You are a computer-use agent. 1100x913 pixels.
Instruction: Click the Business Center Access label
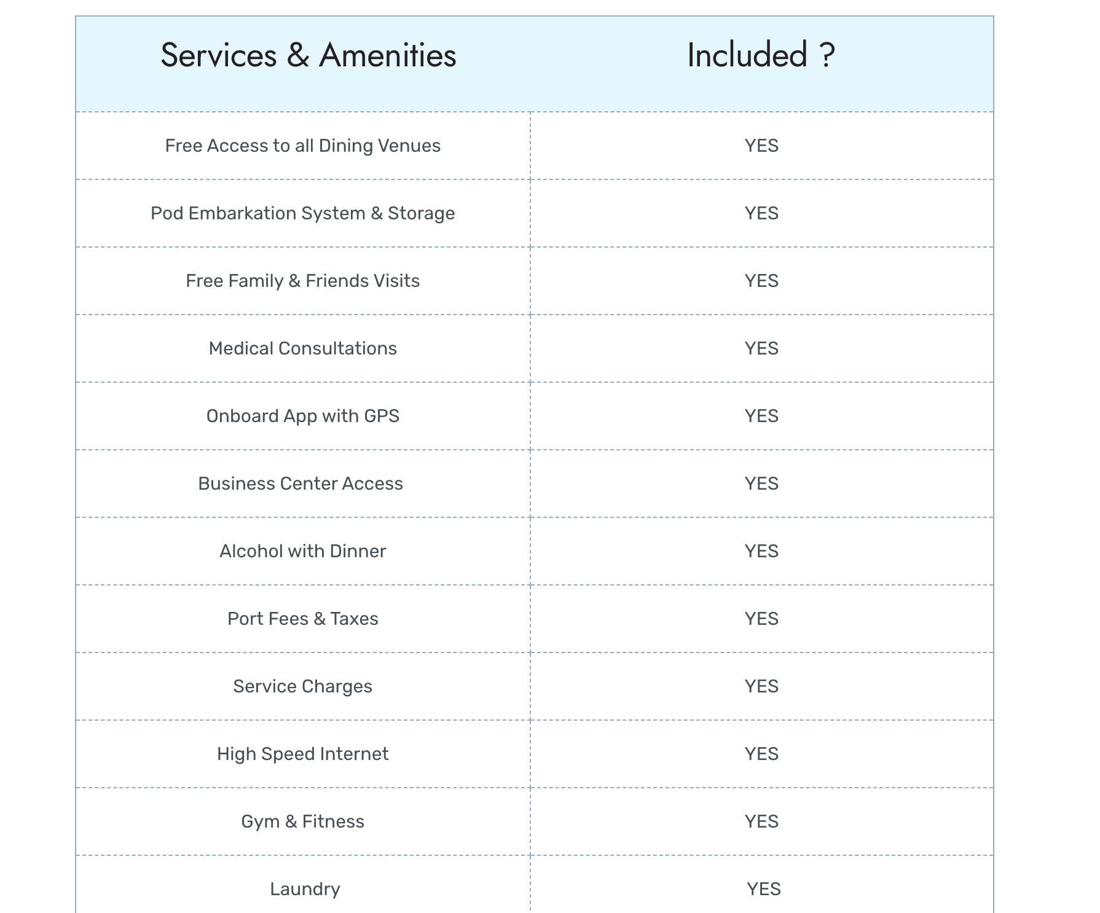pyautogui.click(x=301, y=484)
